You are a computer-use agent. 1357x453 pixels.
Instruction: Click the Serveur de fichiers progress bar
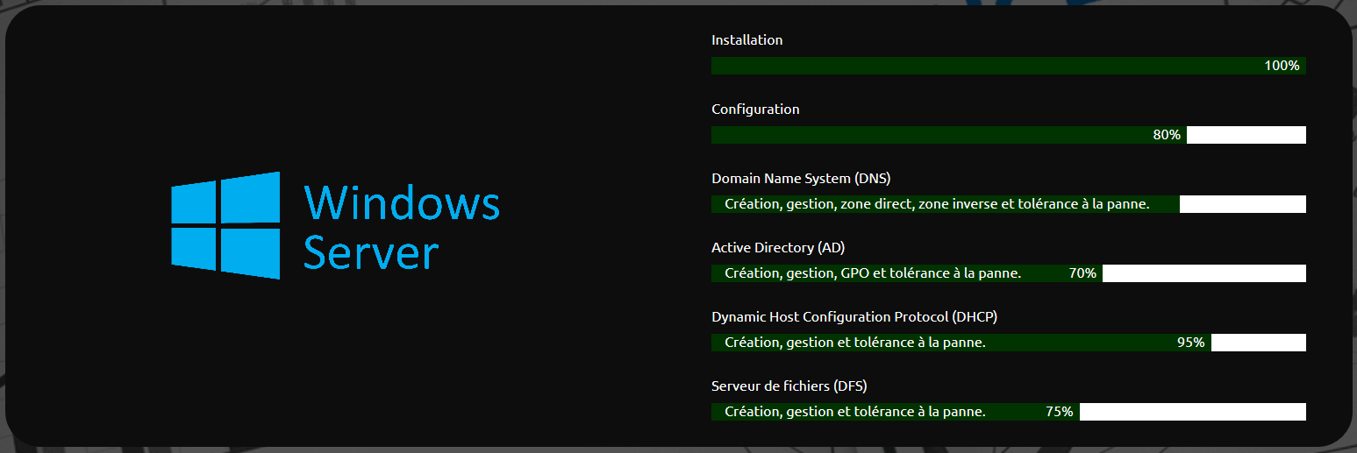[1009, 412]
